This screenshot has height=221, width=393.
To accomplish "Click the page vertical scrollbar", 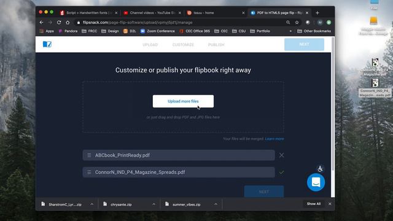I will [333, 104].
